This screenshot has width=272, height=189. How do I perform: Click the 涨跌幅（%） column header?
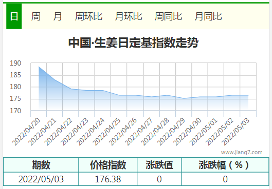pos(225,165)
